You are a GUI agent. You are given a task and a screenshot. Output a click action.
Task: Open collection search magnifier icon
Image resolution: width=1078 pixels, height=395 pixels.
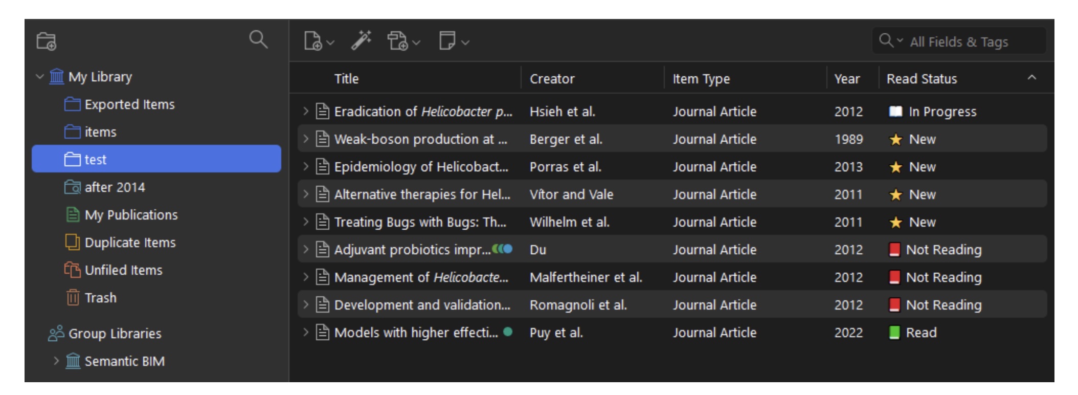[x=258, y=39]
